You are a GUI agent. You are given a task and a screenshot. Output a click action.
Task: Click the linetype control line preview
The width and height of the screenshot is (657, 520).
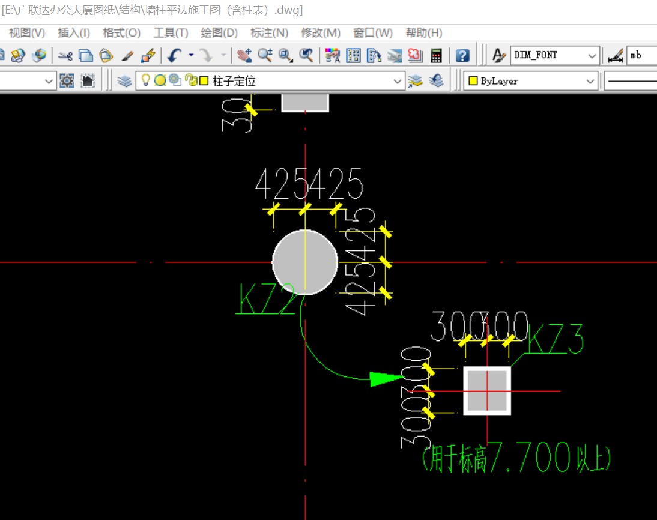[x=631, y=81]
